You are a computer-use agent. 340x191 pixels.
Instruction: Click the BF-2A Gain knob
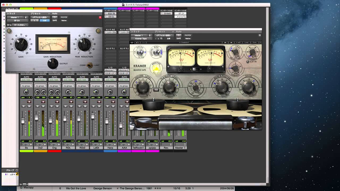pyautogui.click(x=21, y=44)
